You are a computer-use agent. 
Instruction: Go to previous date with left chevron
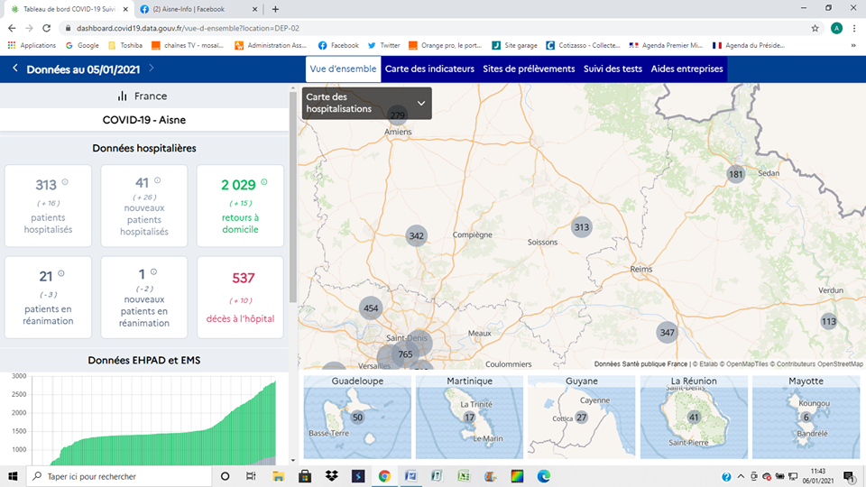point(15,69)
